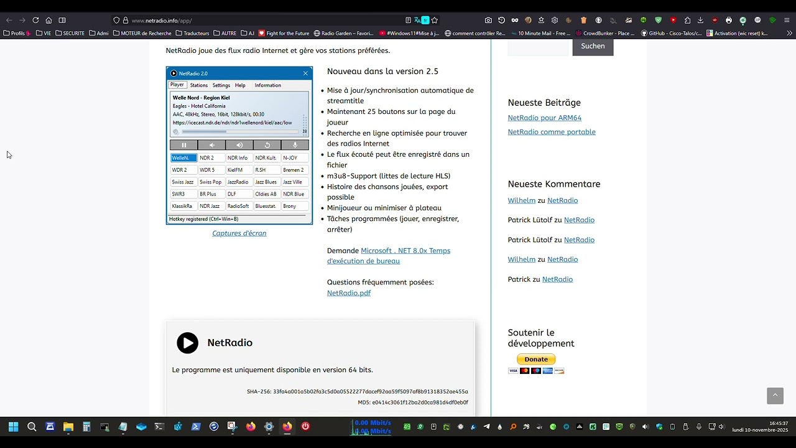Open the AUTRE bookmark folder

coord(224,33)
